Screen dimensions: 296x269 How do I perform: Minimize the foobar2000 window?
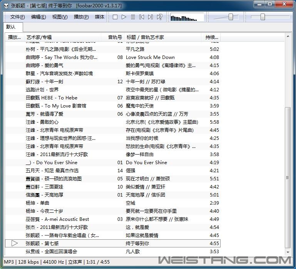(260, 4)
